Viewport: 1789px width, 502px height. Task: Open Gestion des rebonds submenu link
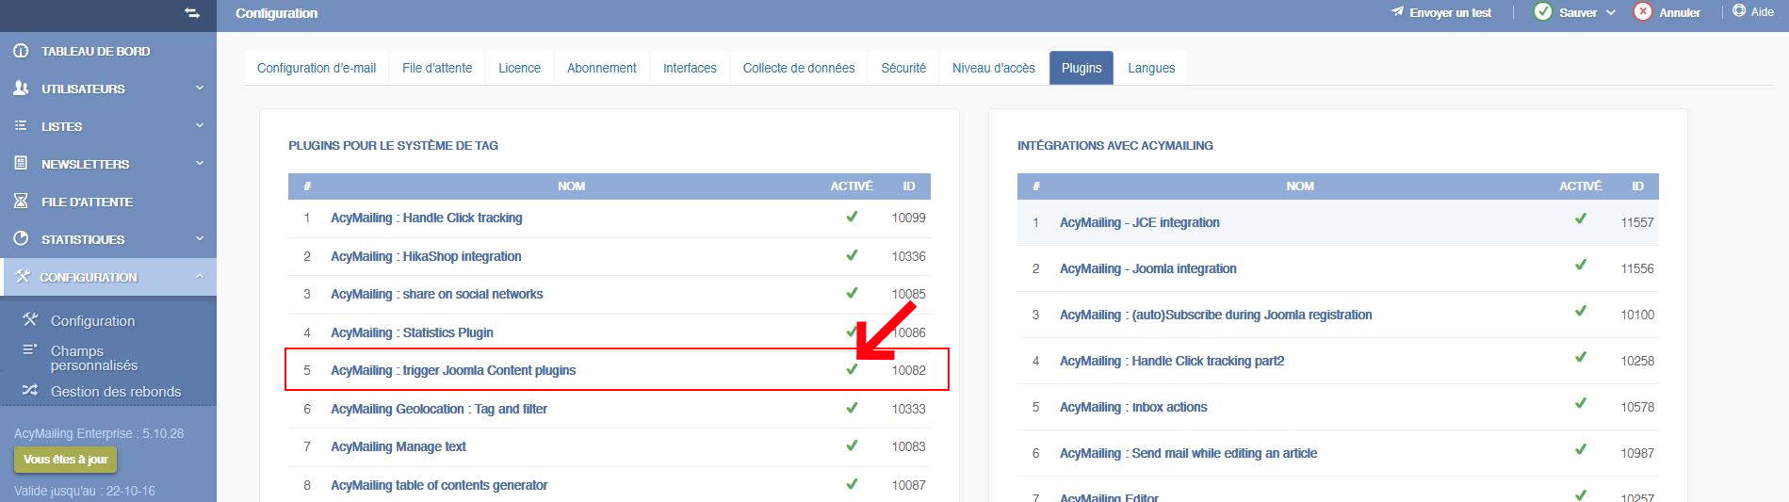(x=116, y=392)
